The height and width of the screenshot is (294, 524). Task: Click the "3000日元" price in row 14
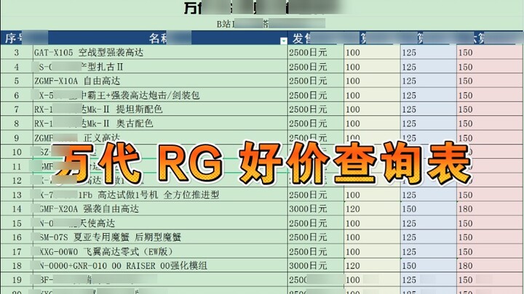tap(315, 209)
